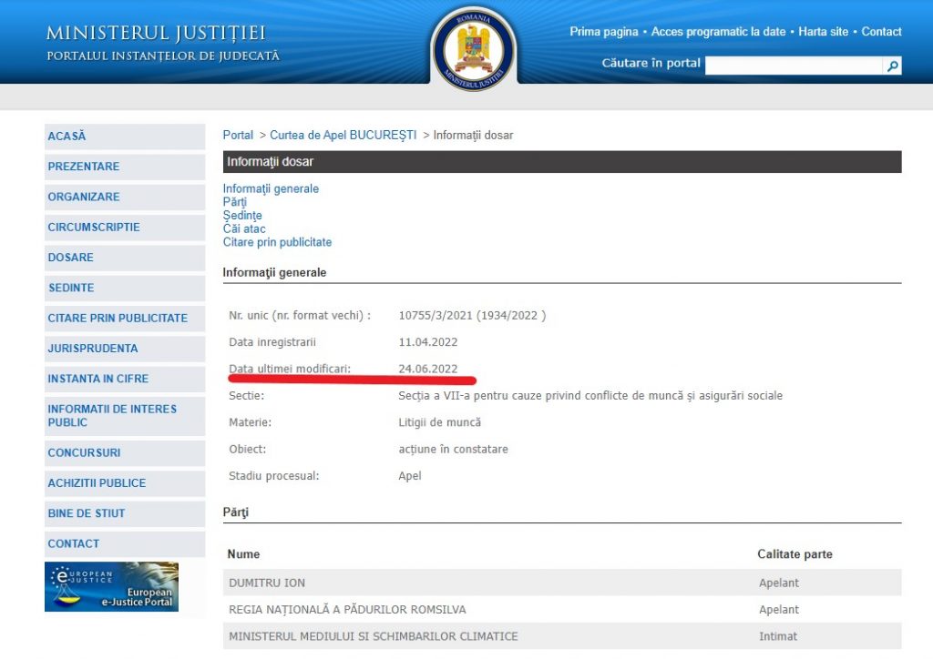Select INSTANTA IN CIFRE menu entry

[x=97, y=379]
